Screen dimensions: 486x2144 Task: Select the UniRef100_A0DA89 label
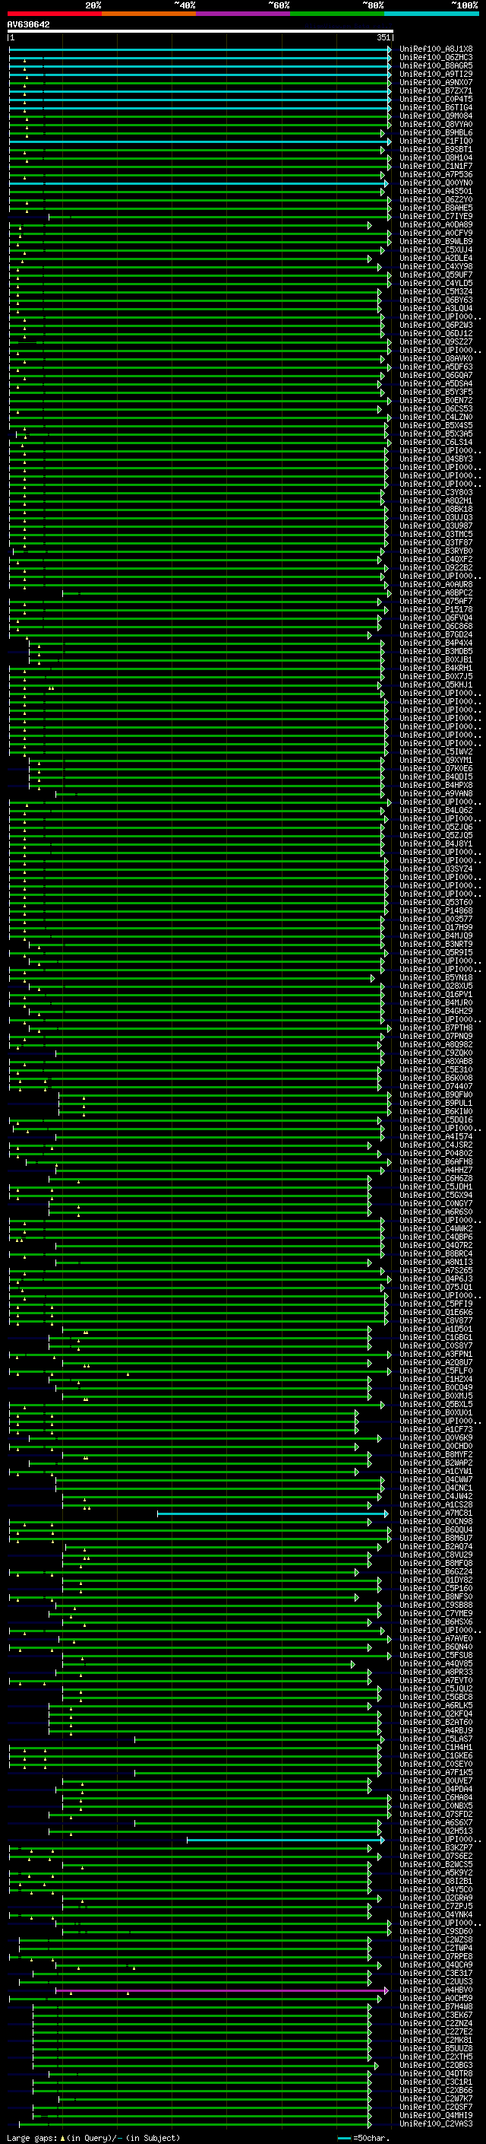point(435,224)
